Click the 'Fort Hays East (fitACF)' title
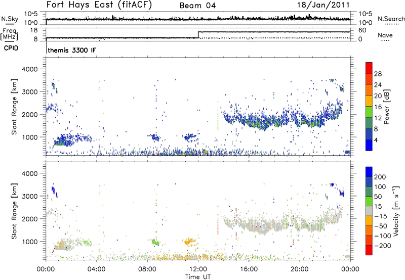 (99, 5)
